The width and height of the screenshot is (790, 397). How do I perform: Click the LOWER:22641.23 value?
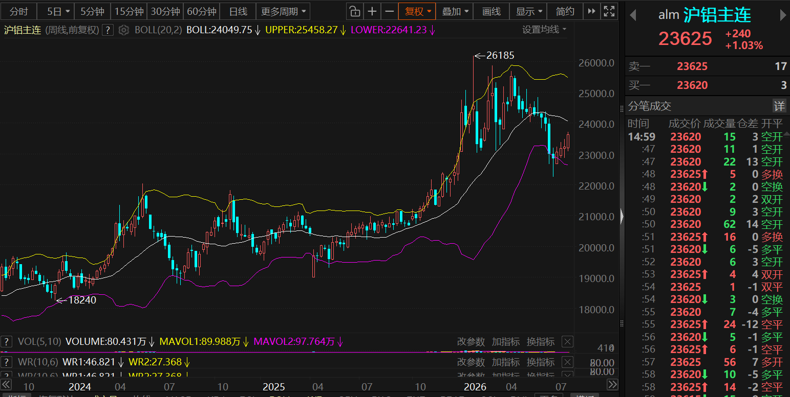coord(389,30)
